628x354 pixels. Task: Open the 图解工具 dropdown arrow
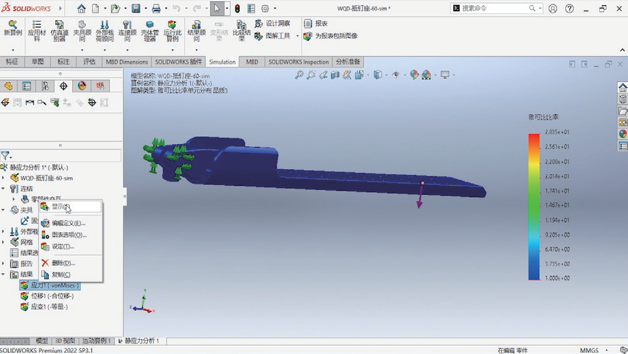tap(297, 36)
